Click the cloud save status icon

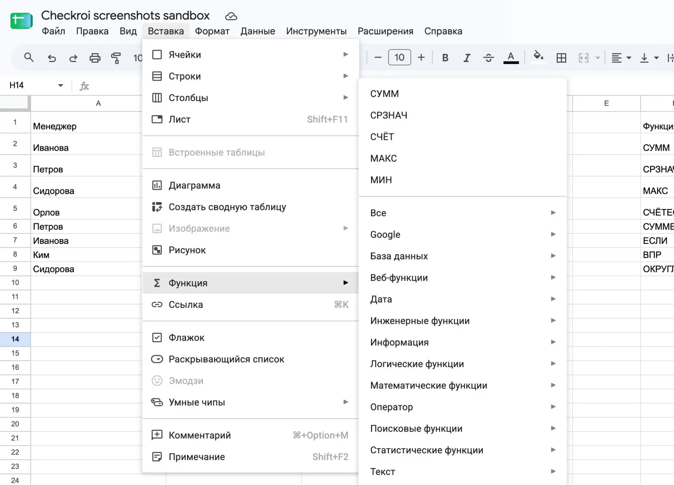231,16
